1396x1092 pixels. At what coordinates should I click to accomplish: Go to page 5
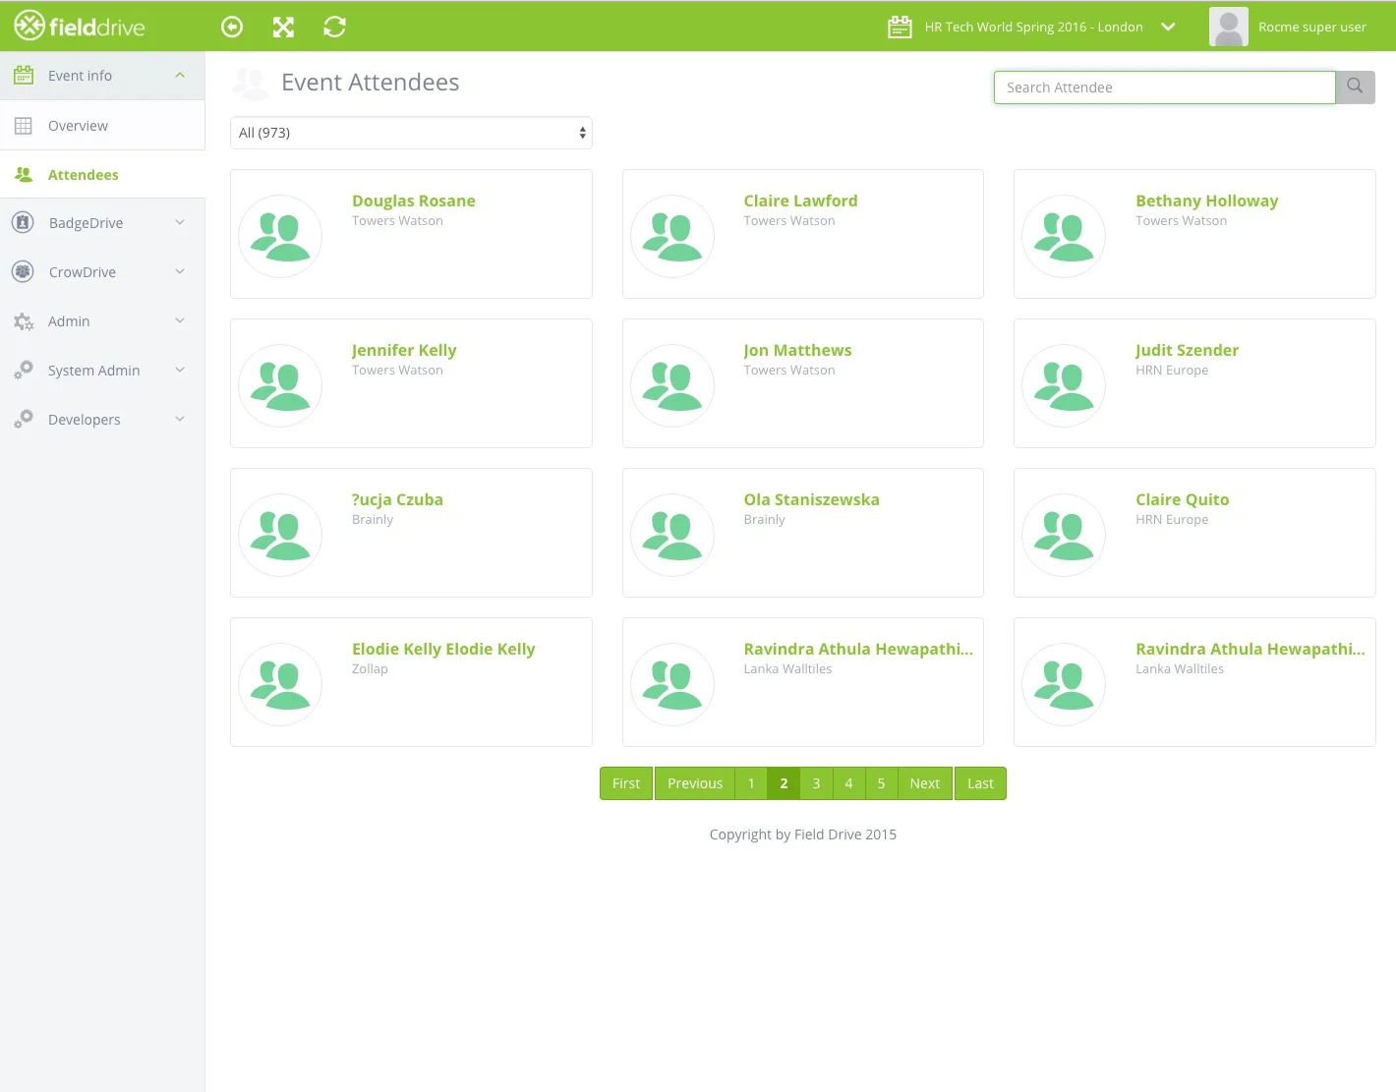[881, 783]
